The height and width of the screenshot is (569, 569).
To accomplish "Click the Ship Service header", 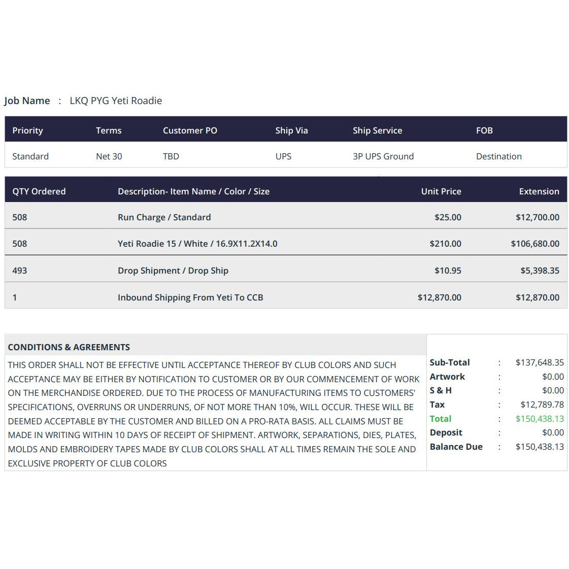I will (378, 130).
